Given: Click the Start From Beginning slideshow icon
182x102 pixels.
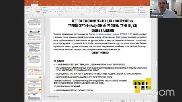Looking at the screenshot, I should (x=37, y=2).
